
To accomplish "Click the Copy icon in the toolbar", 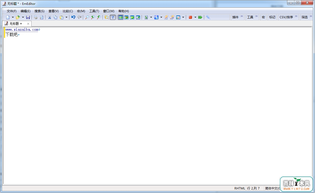I will point(55,17).
